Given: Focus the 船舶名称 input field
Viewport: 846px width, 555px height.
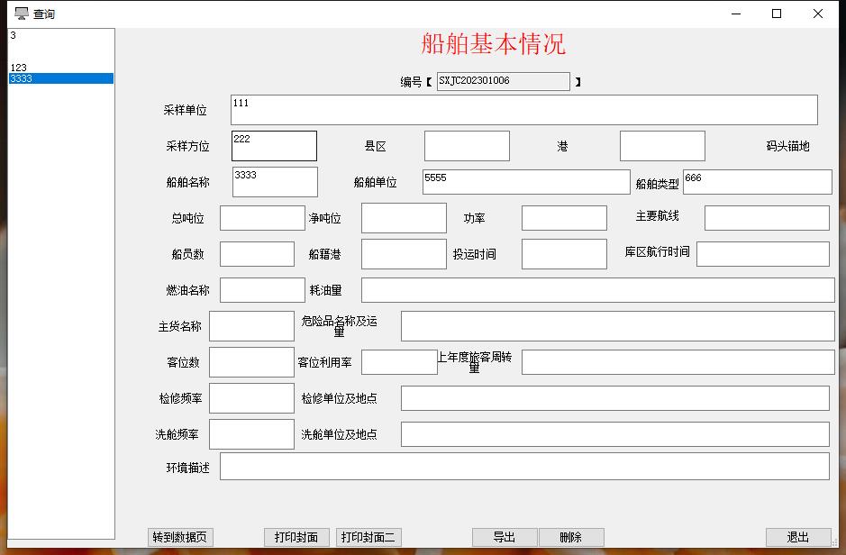Looking at the screenshot, I should [275, 182].
